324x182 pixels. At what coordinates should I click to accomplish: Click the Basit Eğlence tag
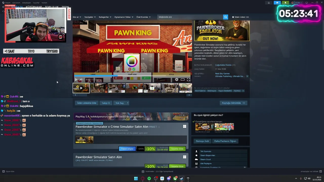[x=200, y=91]
